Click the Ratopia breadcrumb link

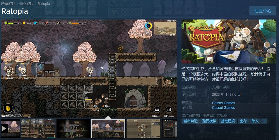click(44, 3)
